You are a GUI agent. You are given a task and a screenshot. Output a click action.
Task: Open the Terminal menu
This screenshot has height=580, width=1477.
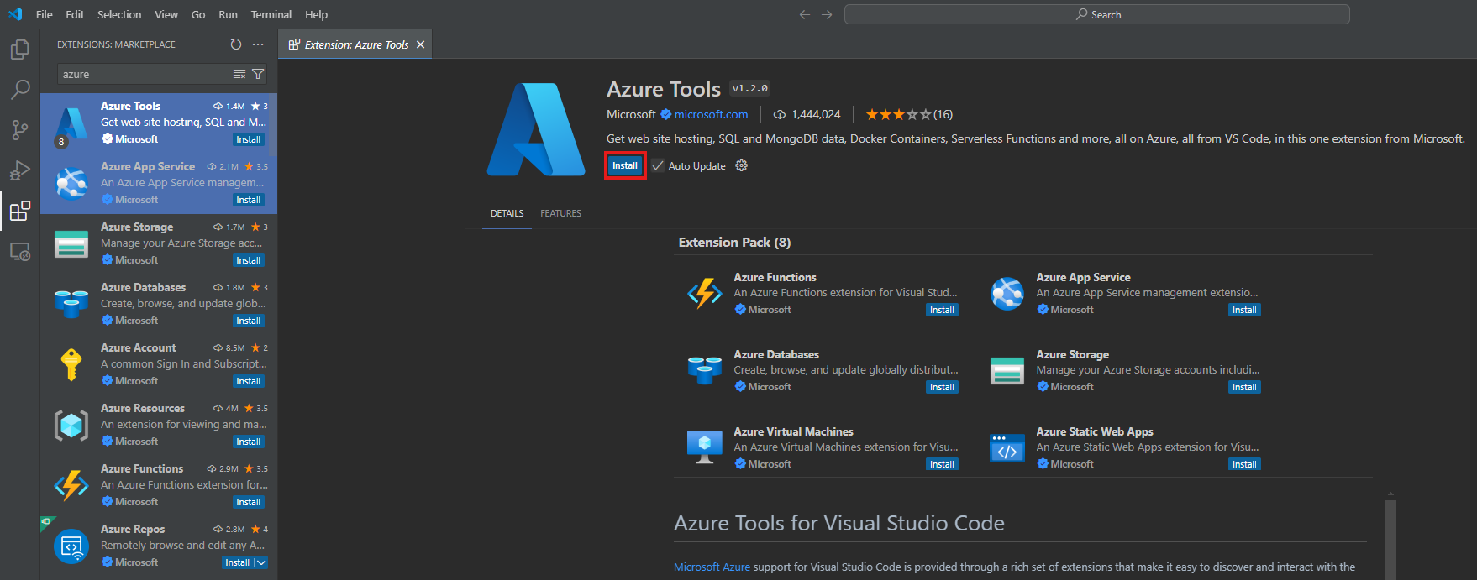pyautogui.click(x=271, y=14)
